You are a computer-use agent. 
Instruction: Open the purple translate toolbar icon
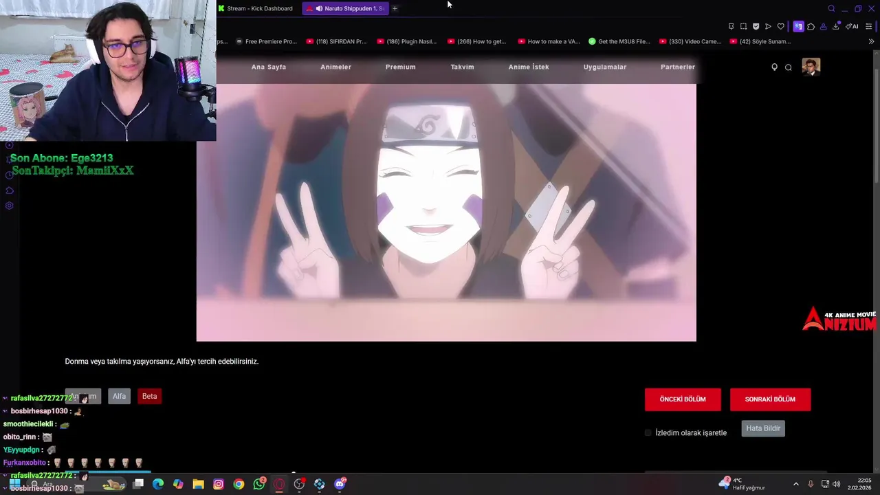point(798,26)
